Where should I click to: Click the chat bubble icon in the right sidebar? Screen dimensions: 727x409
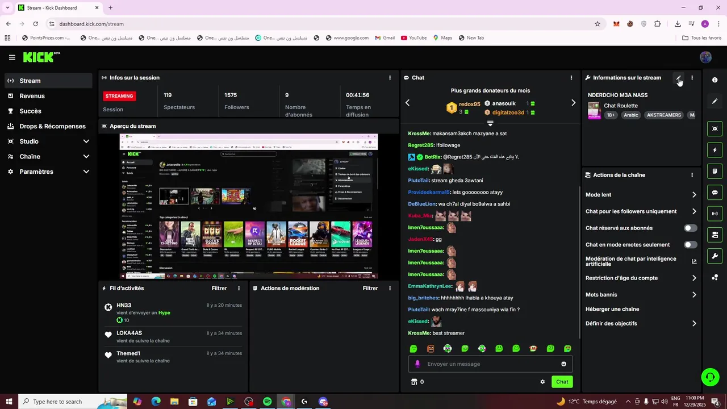click(715, 193)
